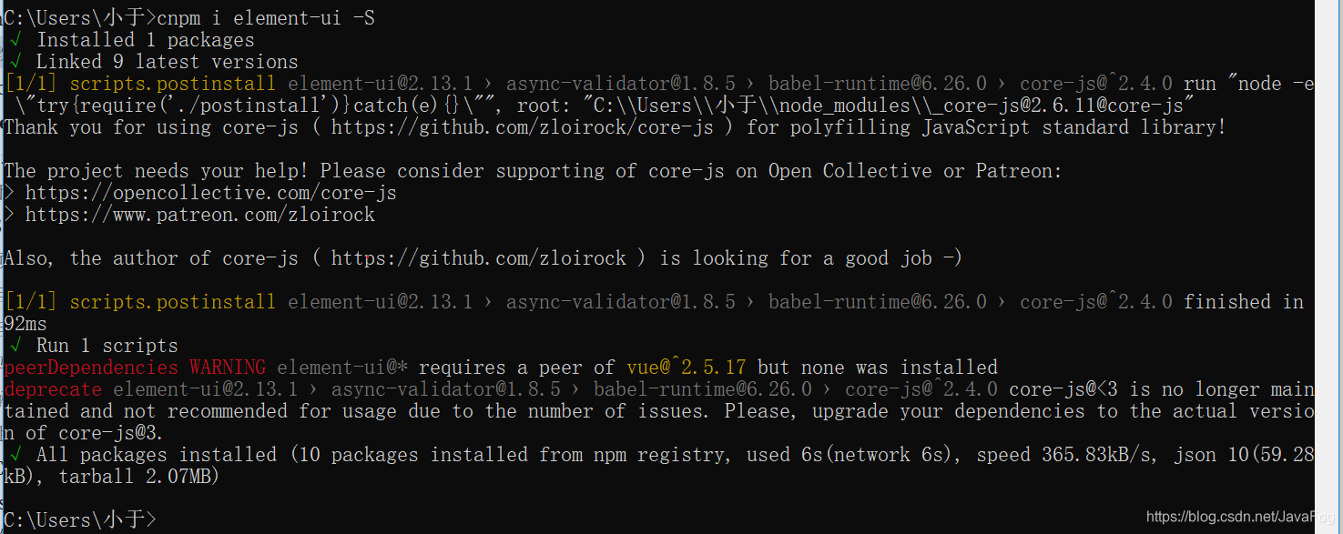
Task: Click 'tarball 2.07MB)' text
Action: click(139, 477)
